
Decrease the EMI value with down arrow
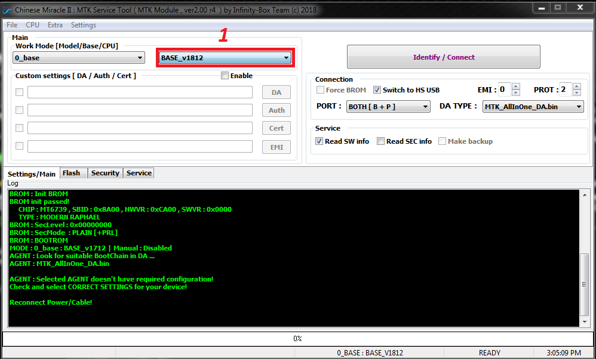(516, 93)
